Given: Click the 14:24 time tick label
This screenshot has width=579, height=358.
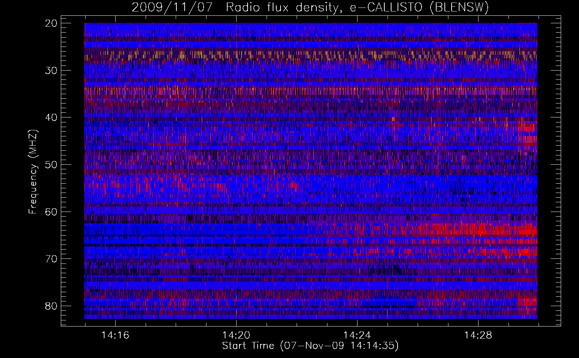Looking at the screenshot, I should point(357,335).
